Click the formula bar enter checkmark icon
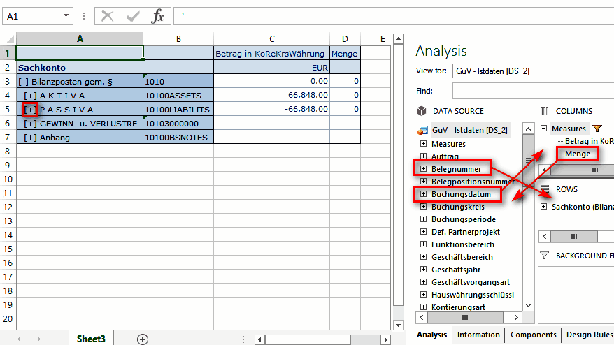The height and width of the screenshot is (345, 614). click(133, 16)
